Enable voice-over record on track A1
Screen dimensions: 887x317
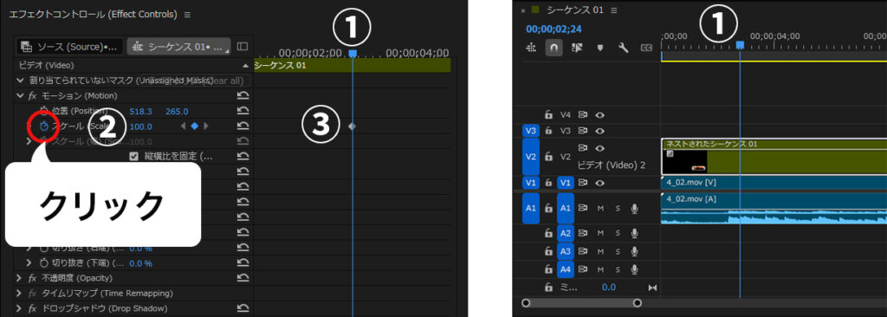click(x=635, y=209)
